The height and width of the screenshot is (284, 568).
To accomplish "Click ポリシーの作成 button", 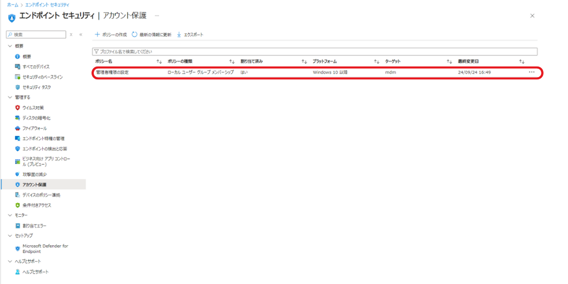I will pyautogui.click(x=110, y=34).
